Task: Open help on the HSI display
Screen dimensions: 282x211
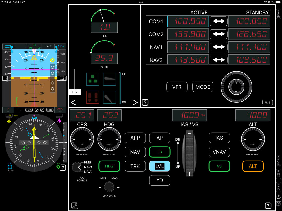Action: tap(63, 168)
